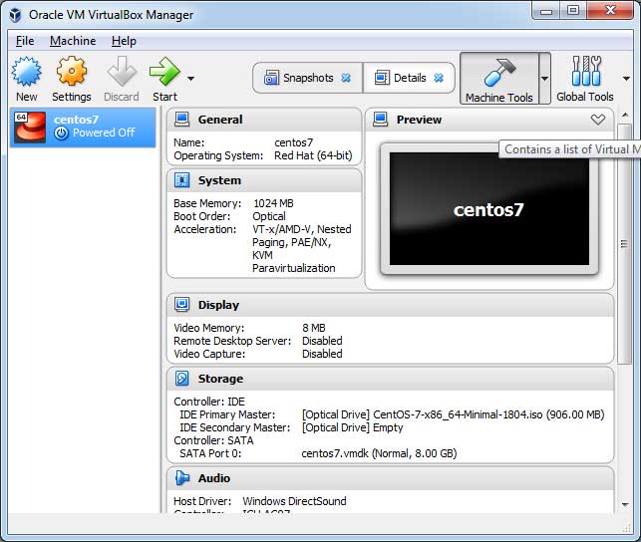Click Controller: IDE label
The image size is (641, 542).
[209, 402]
